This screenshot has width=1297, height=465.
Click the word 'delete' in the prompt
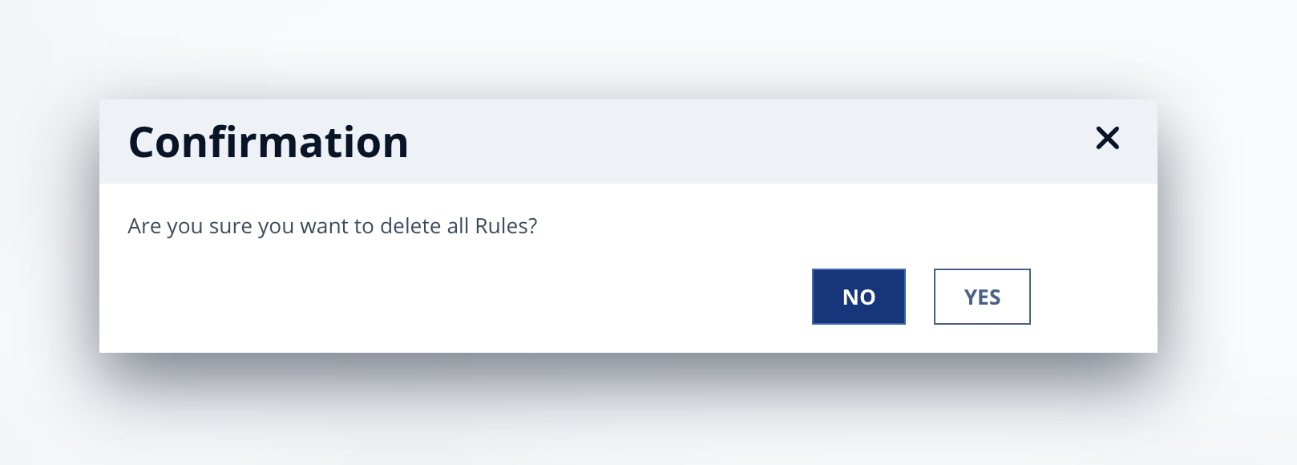(410, 226)
